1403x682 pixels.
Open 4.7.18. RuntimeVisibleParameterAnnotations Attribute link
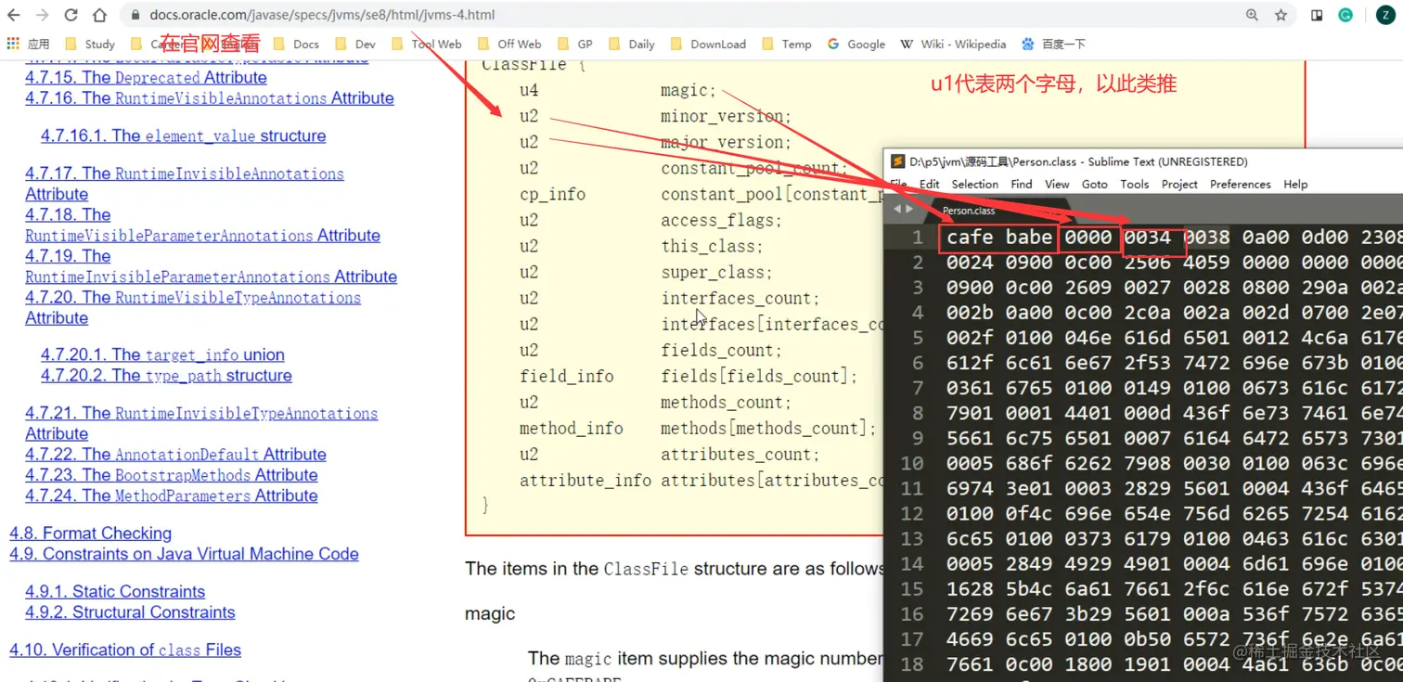click(202, 225)
